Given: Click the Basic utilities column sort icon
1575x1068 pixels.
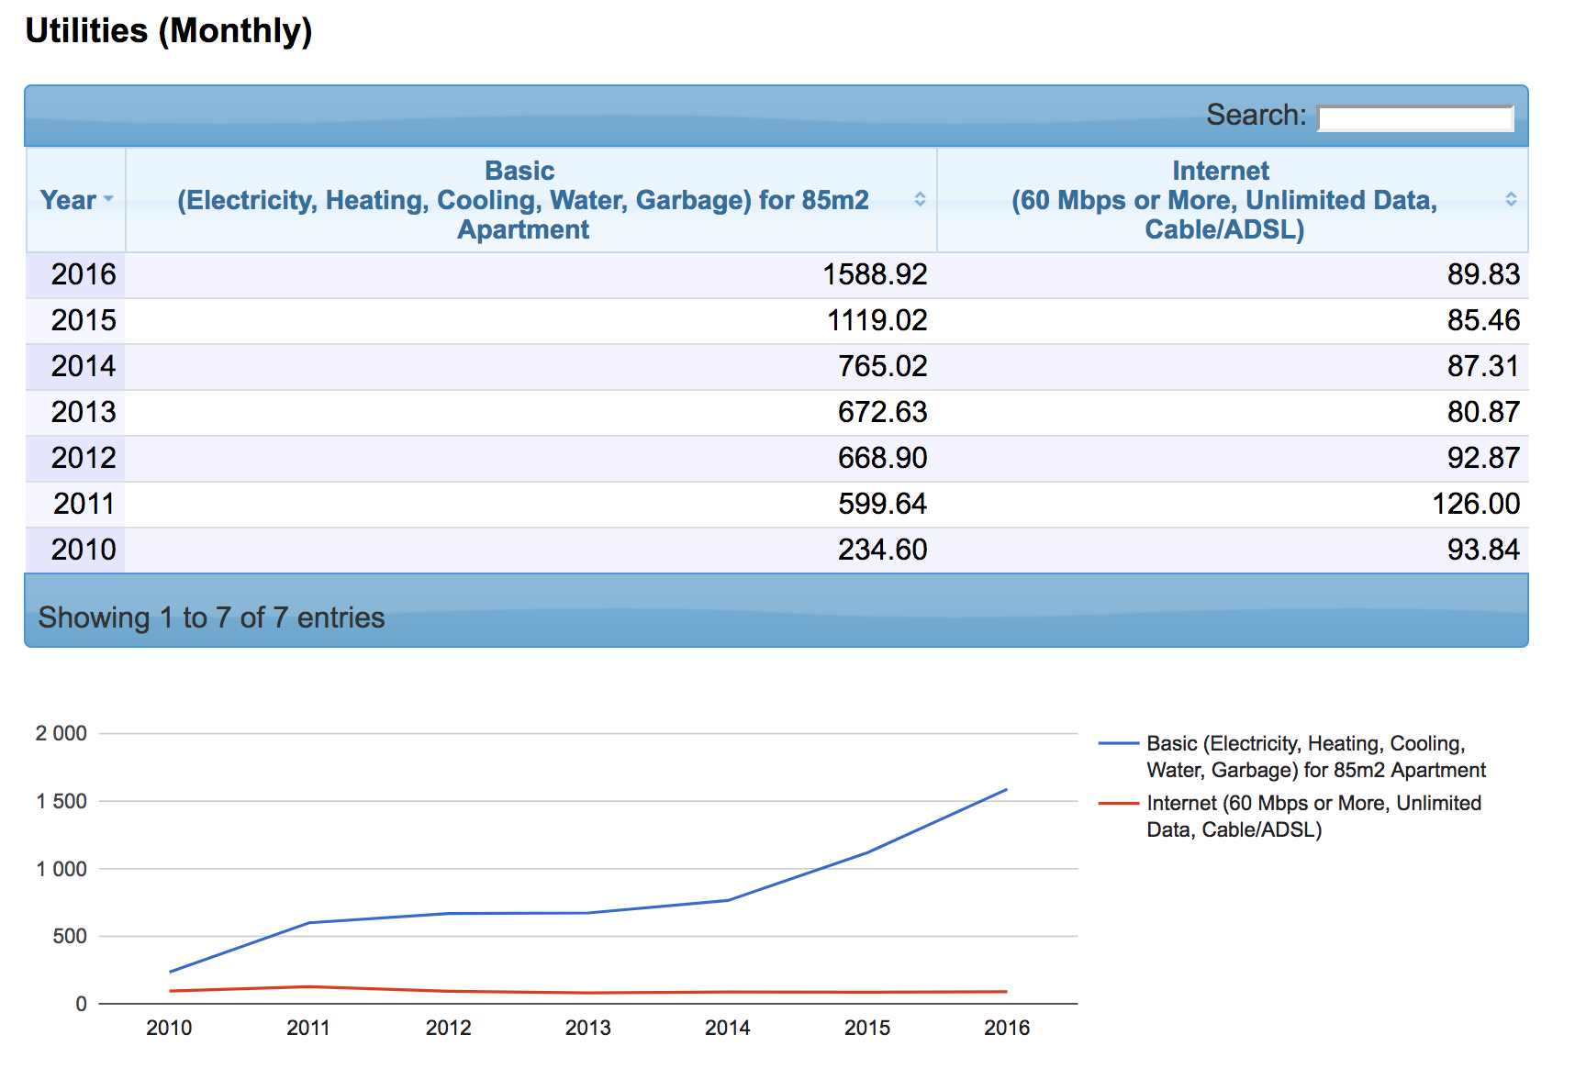Looking at the screenshot, I should [x=920, y=199].
